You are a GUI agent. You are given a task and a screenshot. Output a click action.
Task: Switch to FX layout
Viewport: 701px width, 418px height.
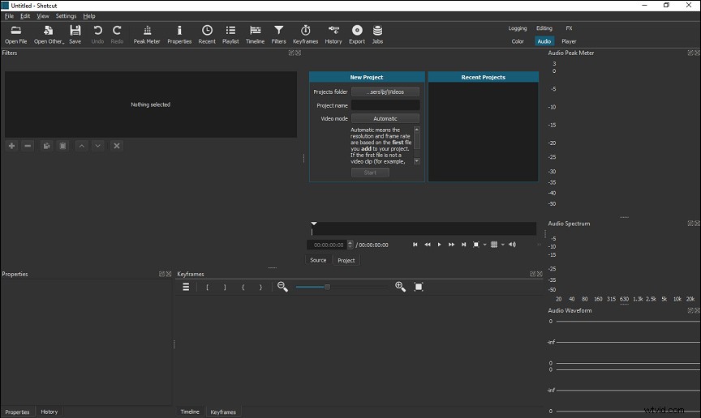tap(569, 28)
